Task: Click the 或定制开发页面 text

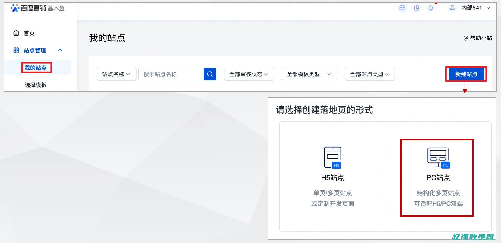Action: pos(333,204)
